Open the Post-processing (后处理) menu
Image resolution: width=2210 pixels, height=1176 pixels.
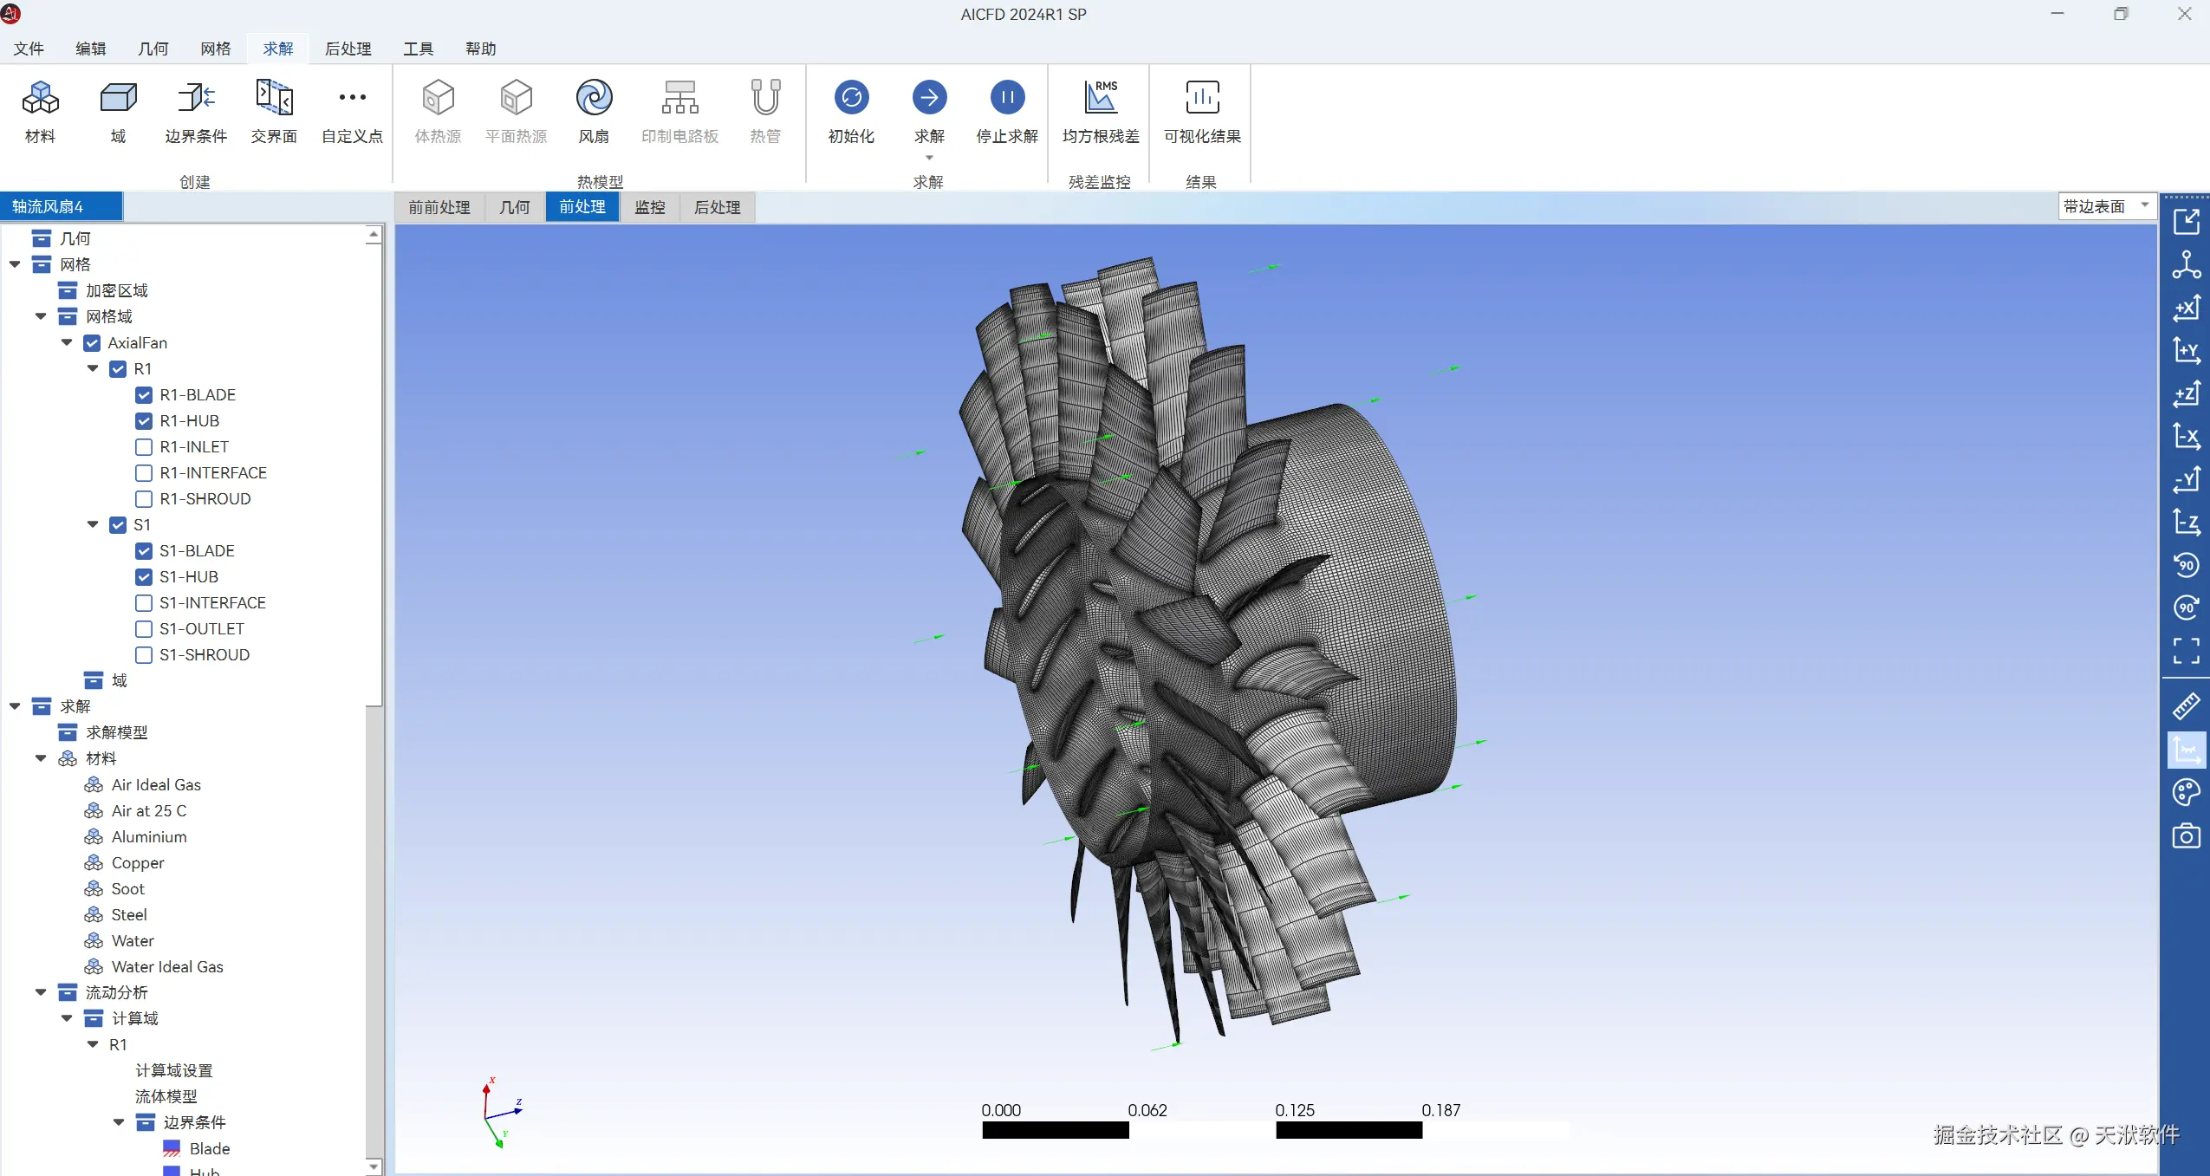click(348, 49)
